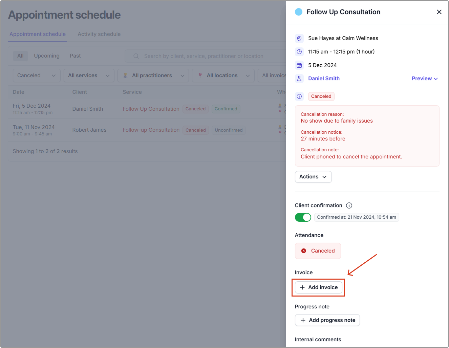Expand the Preview dropdown
Image resolution: width=449 pixels, height=348 pixels.
click(x=425, y=79)
